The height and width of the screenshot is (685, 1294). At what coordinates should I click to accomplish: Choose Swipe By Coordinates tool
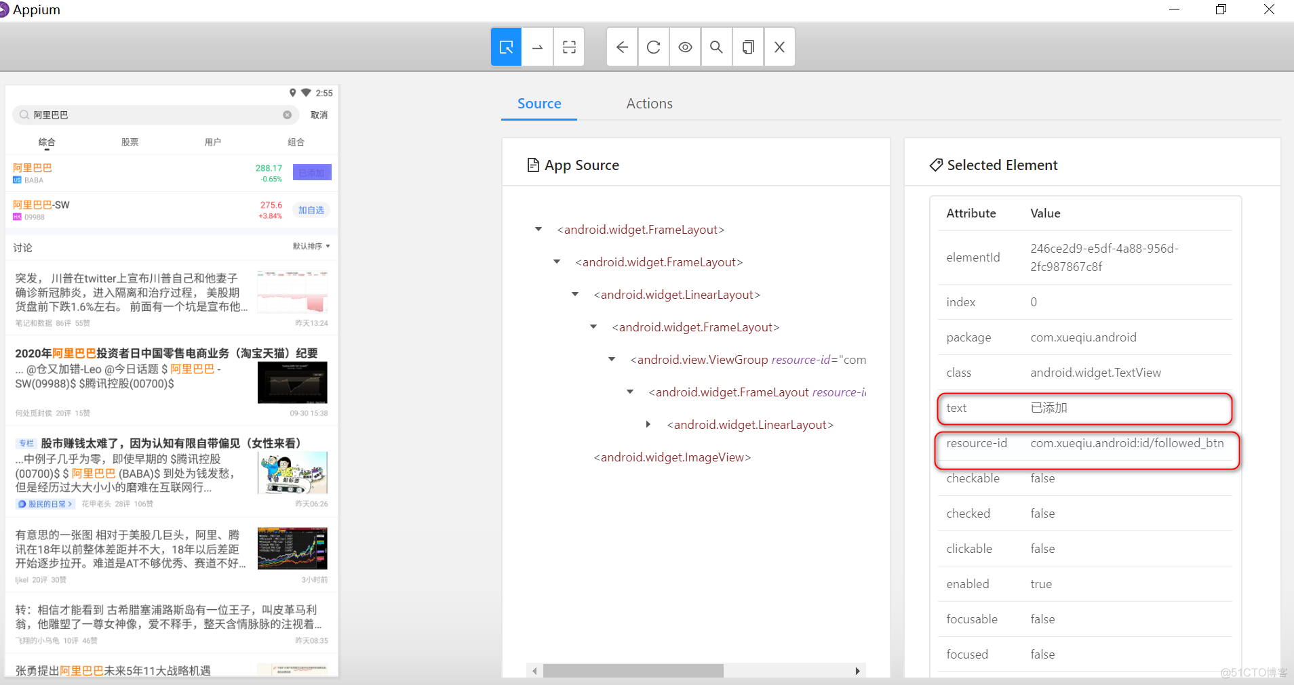pos(538,47)
